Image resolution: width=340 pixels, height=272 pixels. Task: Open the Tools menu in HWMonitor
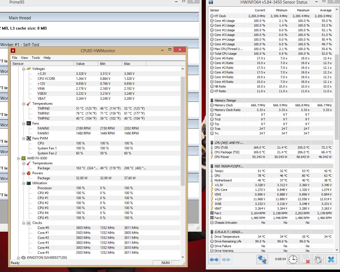pos(36,58)
